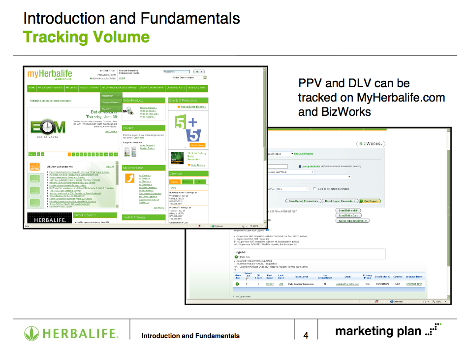Screen dimensions: 467x349
Task: Click the announcements list scroll-up arrow
Action: coord(117,163)
